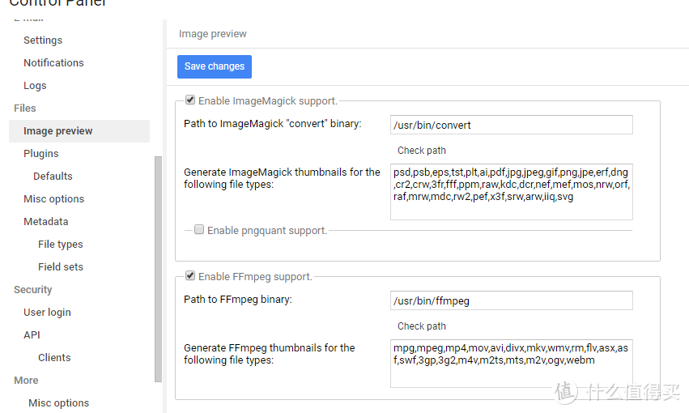Focus the ImageMagick convert binary path field
The height and width of the screenshot is (413, 689).
[x=512, y=125]
